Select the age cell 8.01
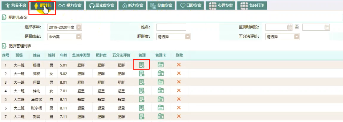This screenshot has width=343, height=122. click(63, 82)
